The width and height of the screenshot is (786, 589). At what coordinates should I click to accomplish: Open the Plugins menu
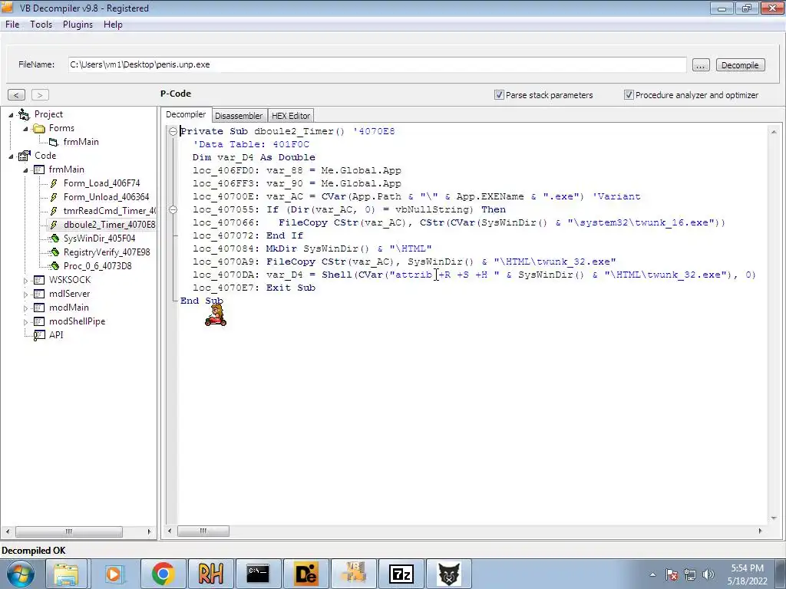click(x=78, y=25)
